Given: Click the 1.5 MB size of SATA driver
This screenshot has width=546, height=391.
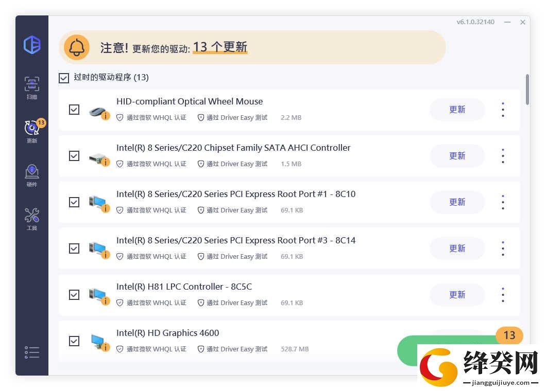Looking at the screenshot, I should coord(291,164).
